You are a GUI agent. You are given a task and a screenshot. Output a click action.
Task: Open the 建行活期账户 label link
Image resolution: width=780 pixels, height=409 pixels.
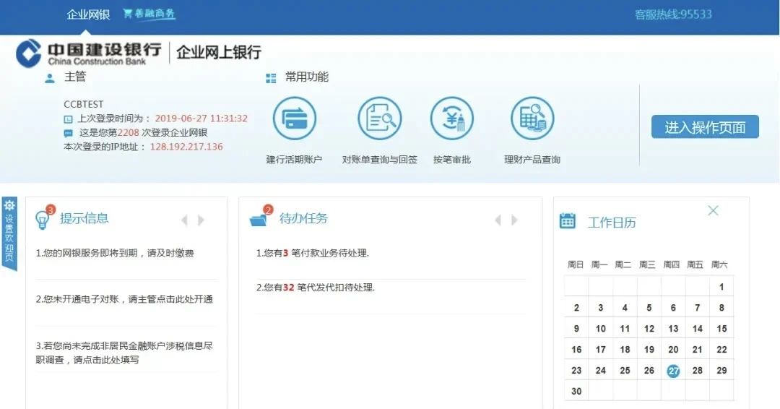294,160
